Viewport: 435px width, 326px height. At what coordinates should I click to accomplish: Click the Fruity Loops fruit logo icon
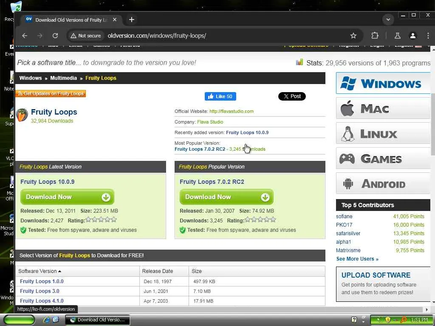[x=22, y=115]
